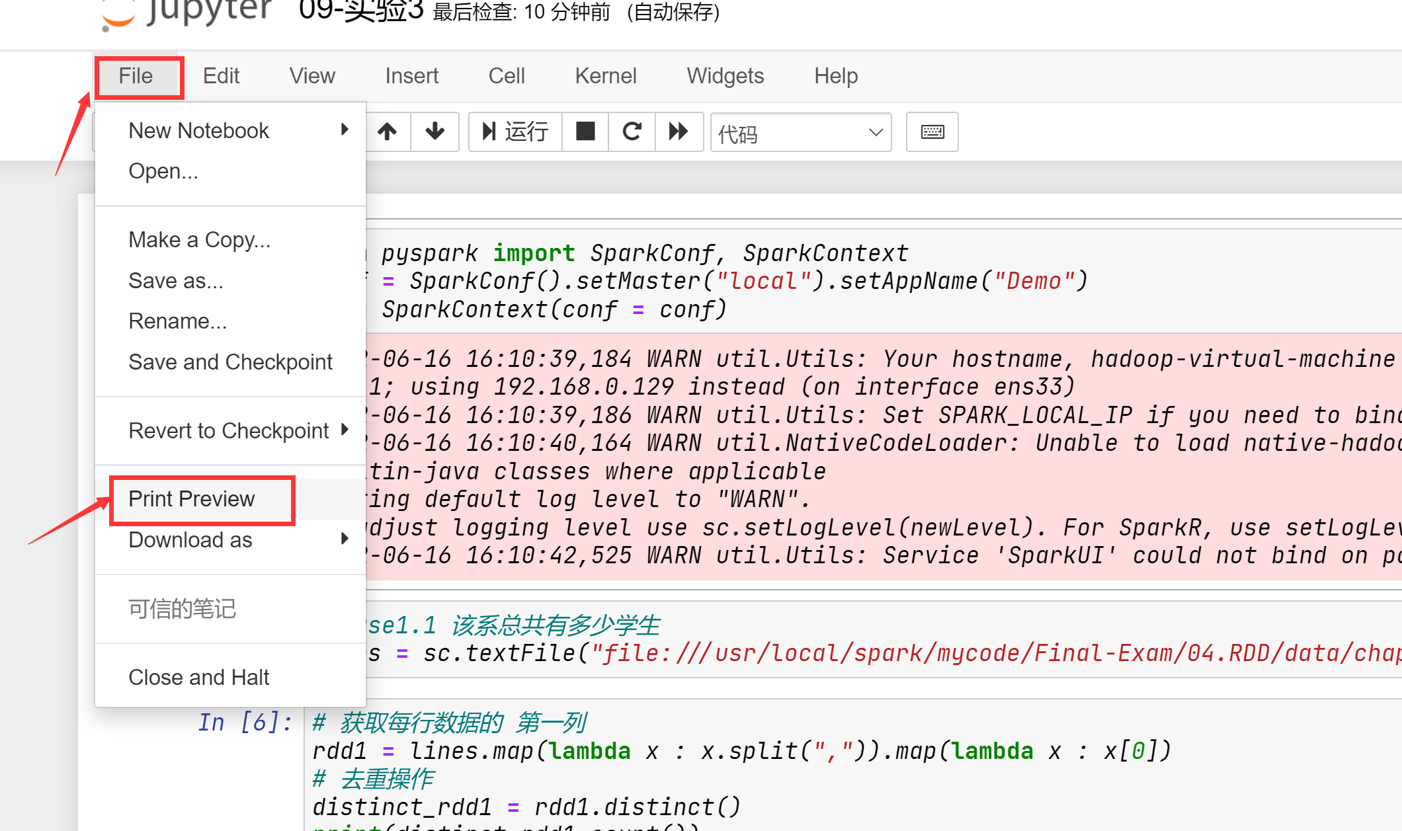Select Save and Checkpoint menu item
Image resolution: width=1402 pixels, height=831 pixels.
231,361
